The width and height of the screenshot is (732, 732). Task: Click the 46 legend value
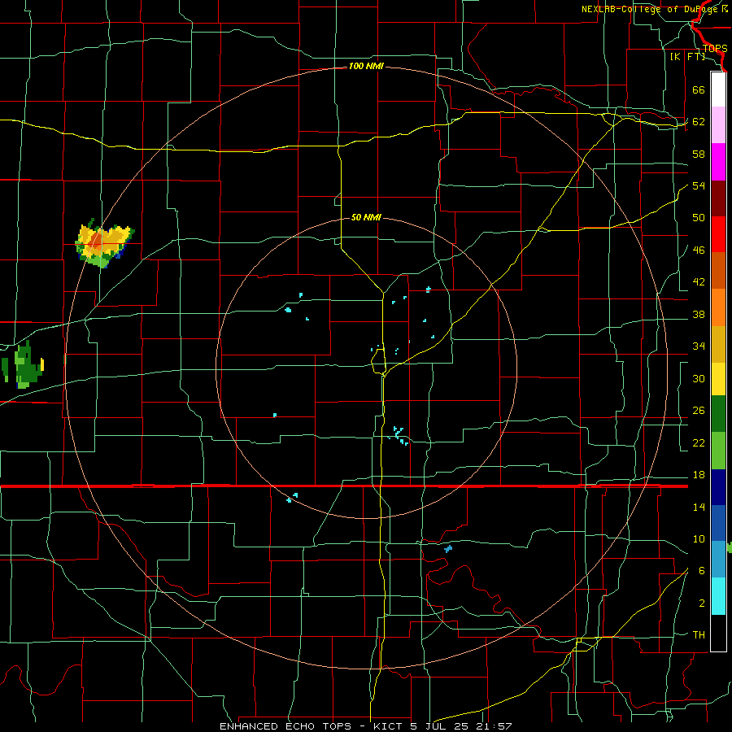[699, 251]
